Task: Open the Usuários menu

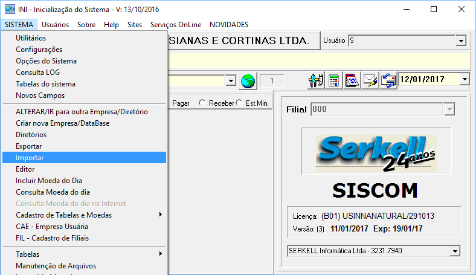Action: click(x=55, y=25)
